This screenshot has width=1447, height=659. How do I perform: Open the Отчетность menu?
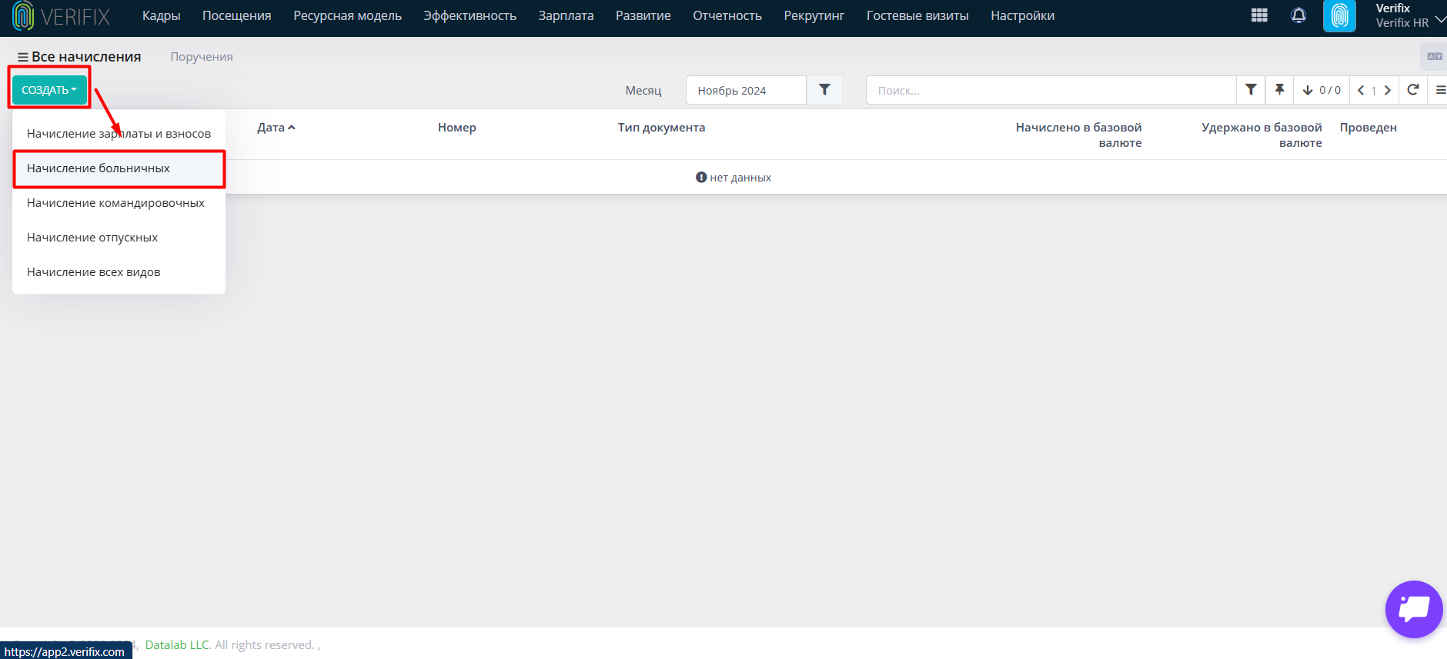(x=727, y=15)
